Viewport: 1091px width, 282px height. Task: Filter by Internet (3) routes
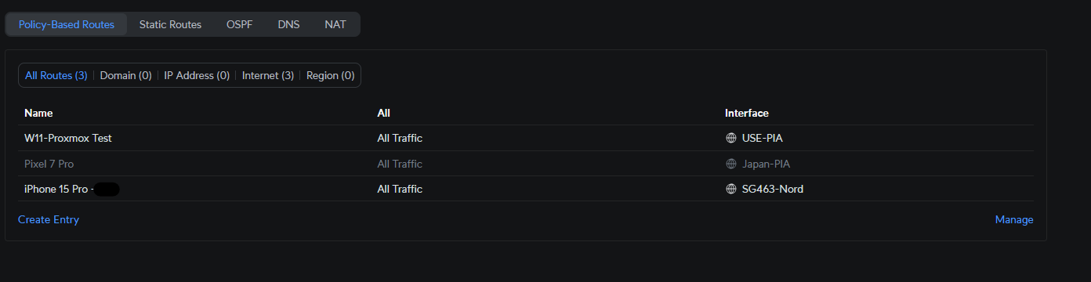tap(268, 76)
